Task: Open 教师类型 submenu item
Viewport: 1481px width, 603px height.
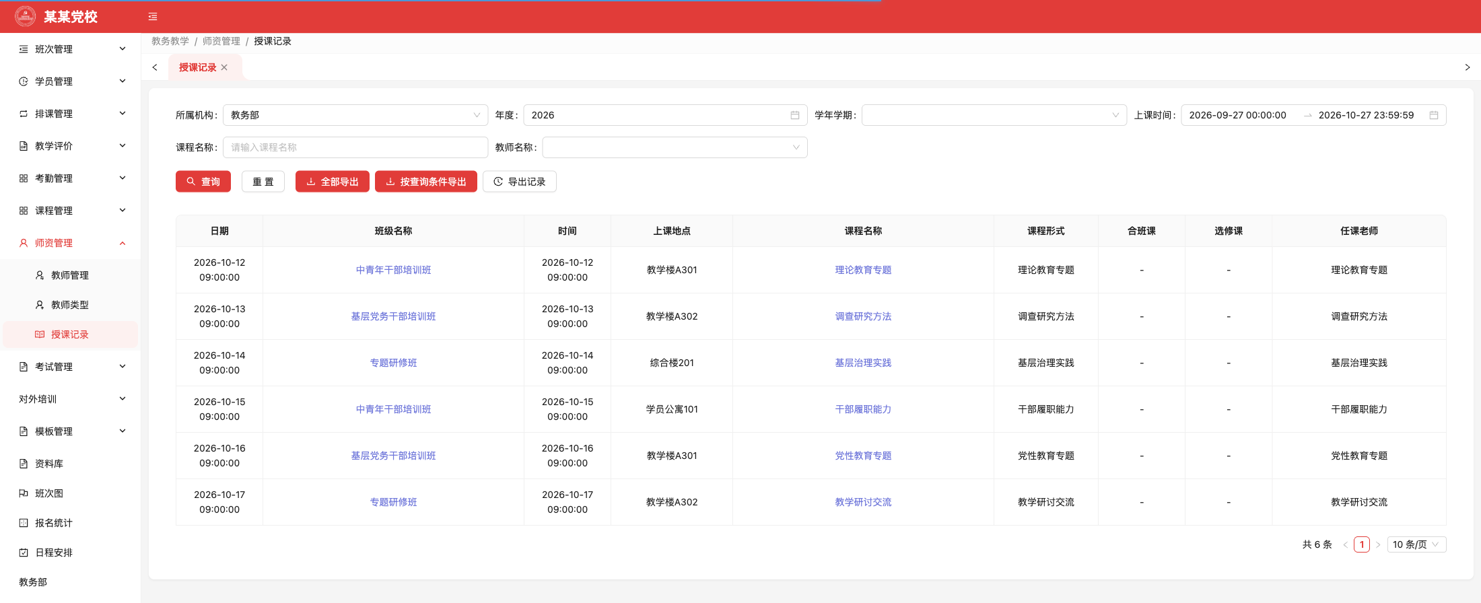Action: tap(71, 305)
